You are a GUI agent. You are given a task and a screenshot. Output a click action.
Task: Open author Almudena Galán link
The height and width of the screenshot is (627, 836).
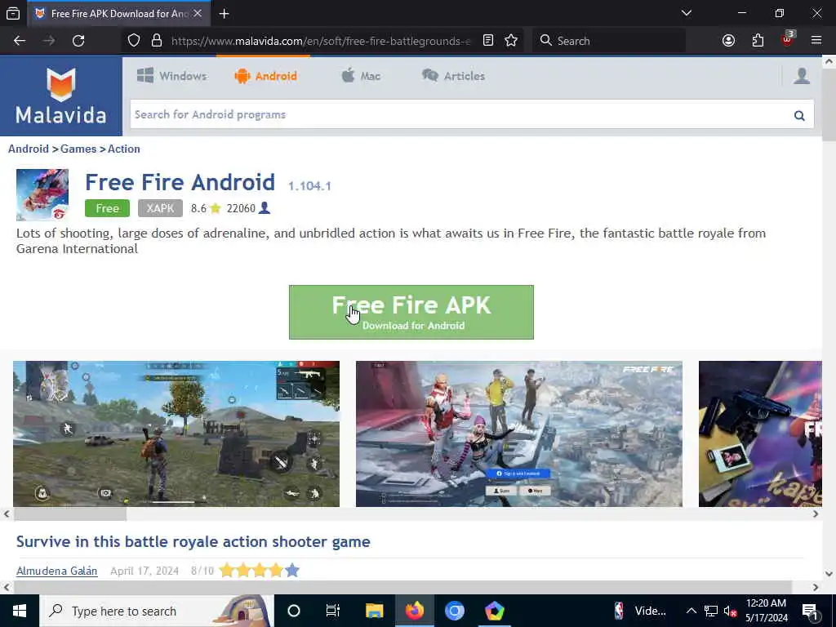56,571
